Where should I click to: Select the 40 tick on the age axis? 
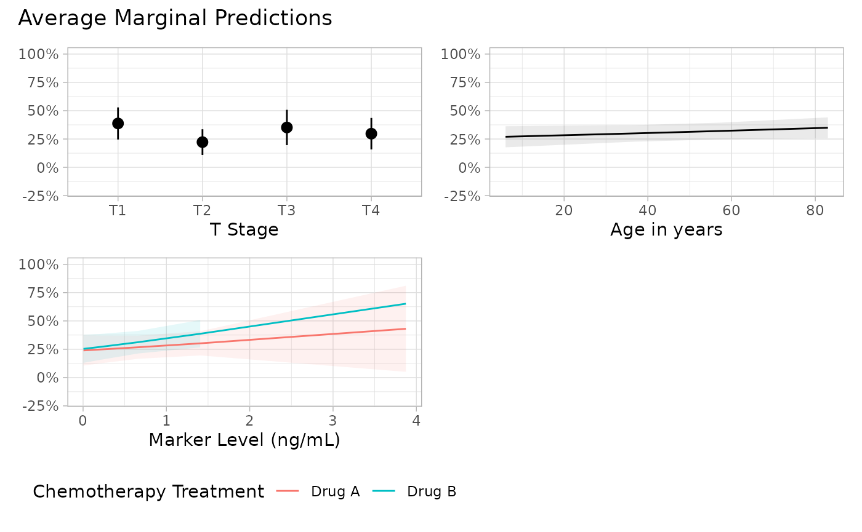coord(647,210)
